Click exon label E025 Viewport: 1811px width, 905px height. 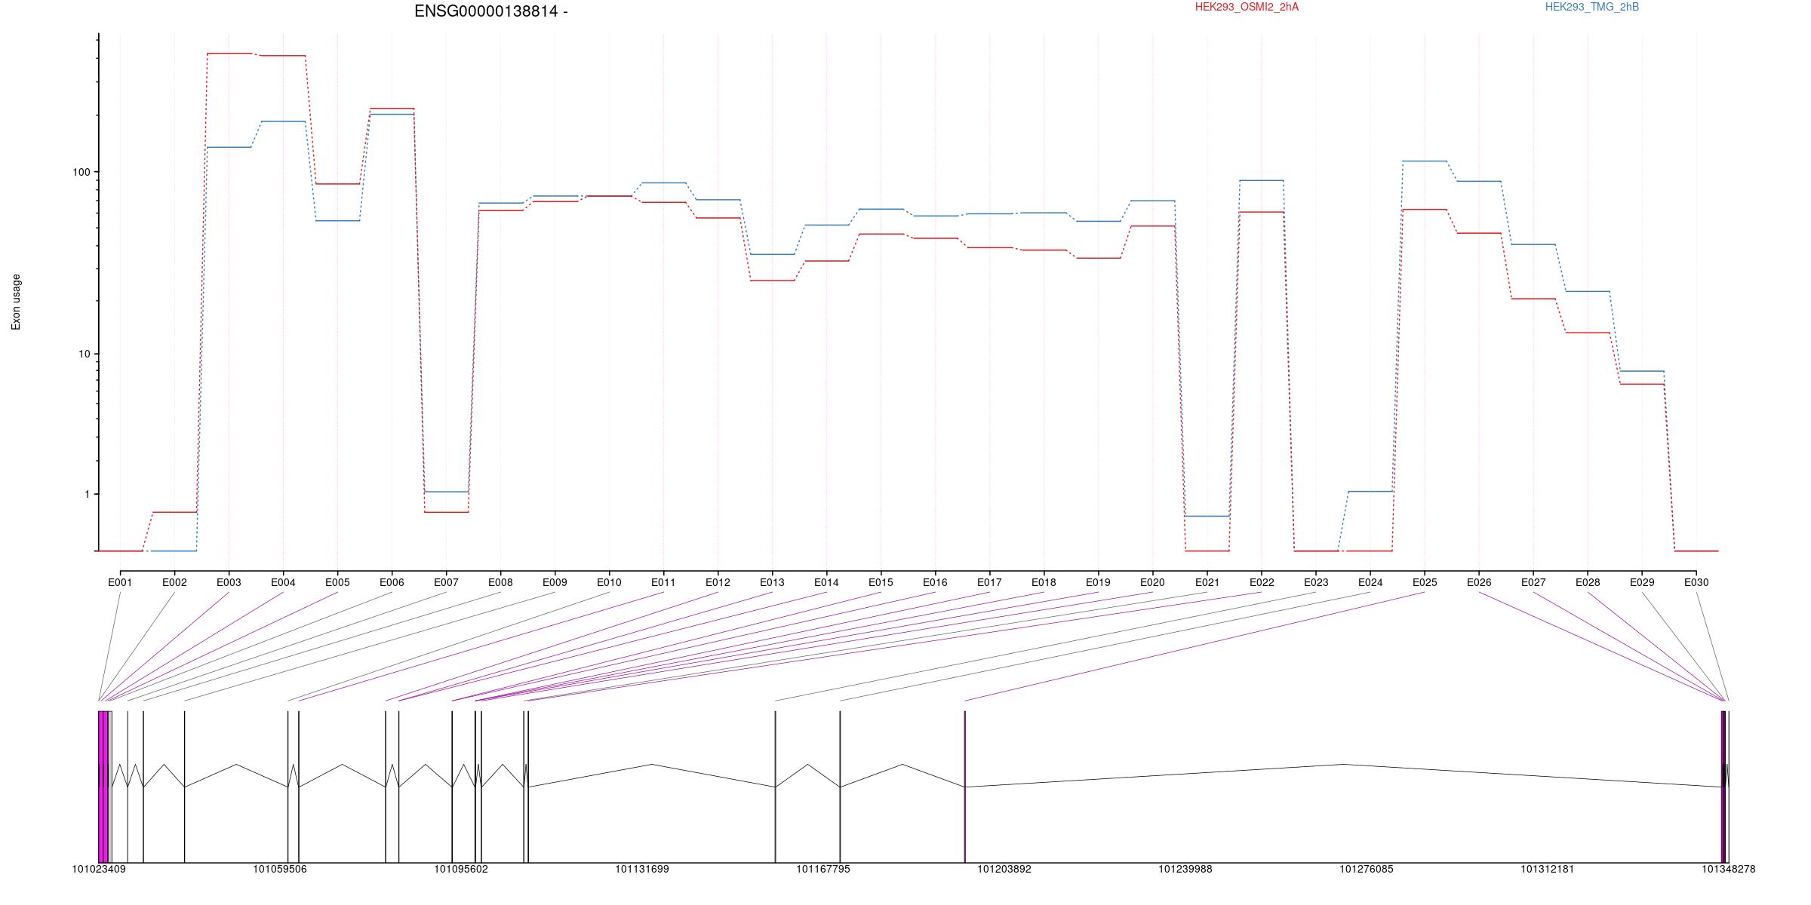(1425, 582)
